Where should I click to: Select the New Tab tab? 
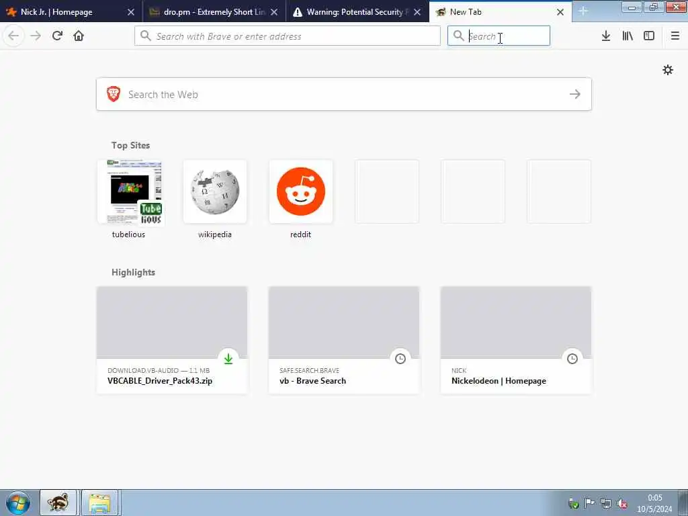tap(500, 12)
